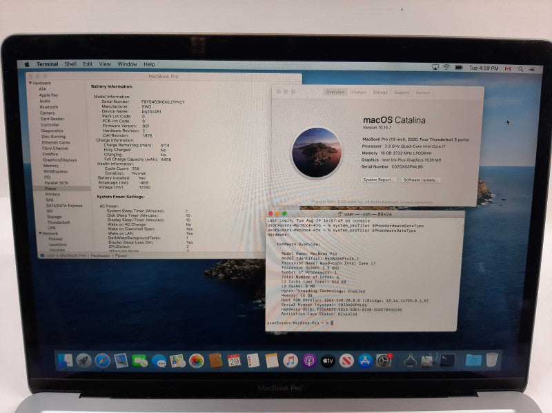Screen dimensions: 552x413
Task: Open the Terminal application menu
Action: [47, 64]
